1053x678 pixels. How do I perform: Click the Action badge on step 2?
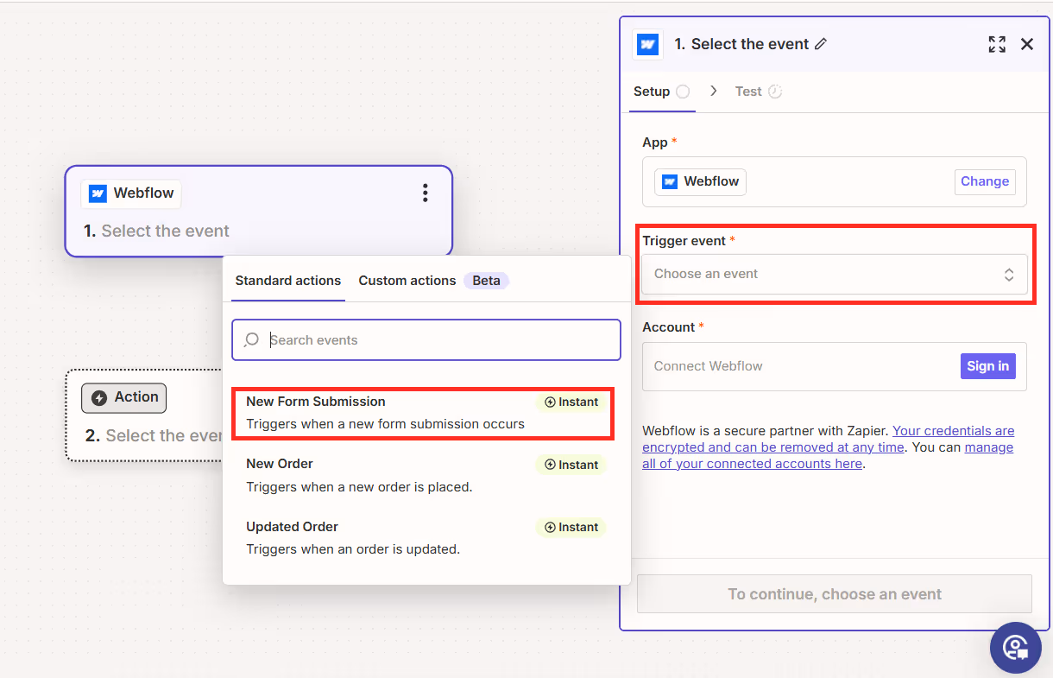pyautogui.click(x=124, y=397)
